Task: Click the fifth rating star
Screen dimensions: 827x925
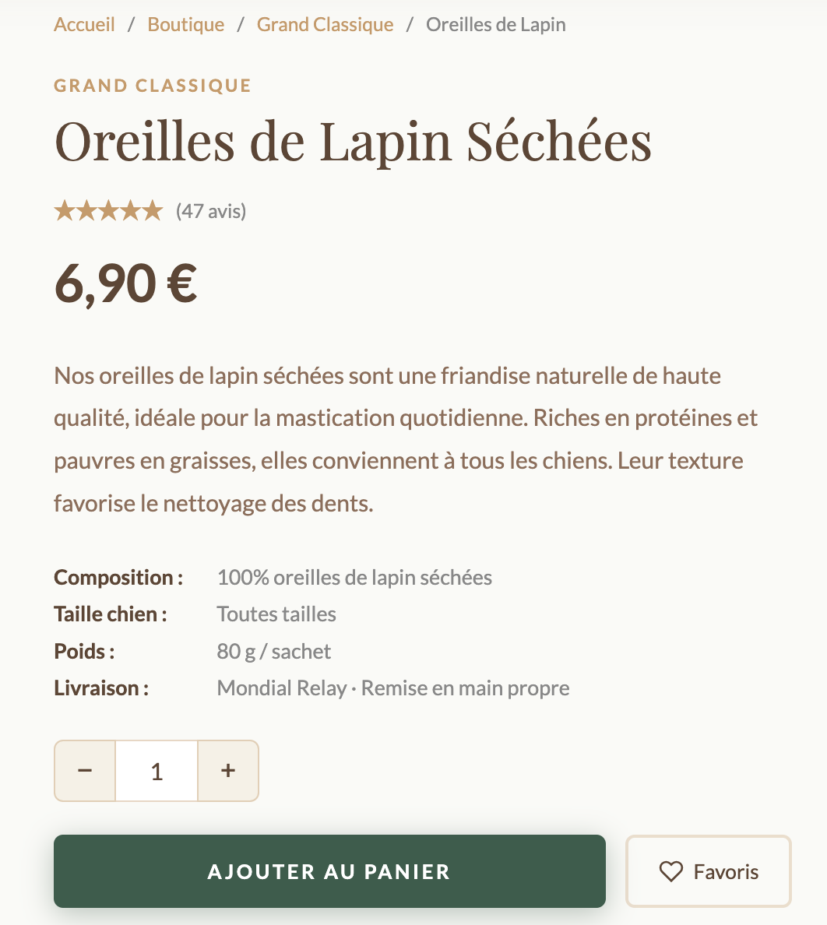Action: (x=152, y=211)
